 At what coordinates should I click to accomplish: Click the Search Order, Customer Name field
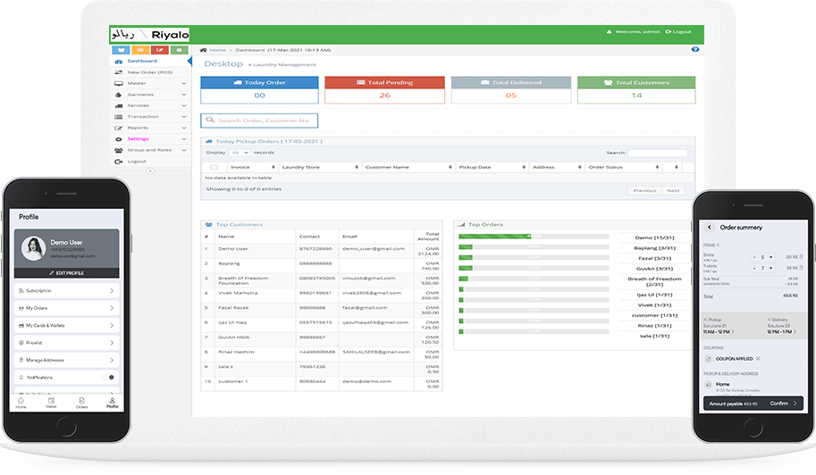(259, 121)
